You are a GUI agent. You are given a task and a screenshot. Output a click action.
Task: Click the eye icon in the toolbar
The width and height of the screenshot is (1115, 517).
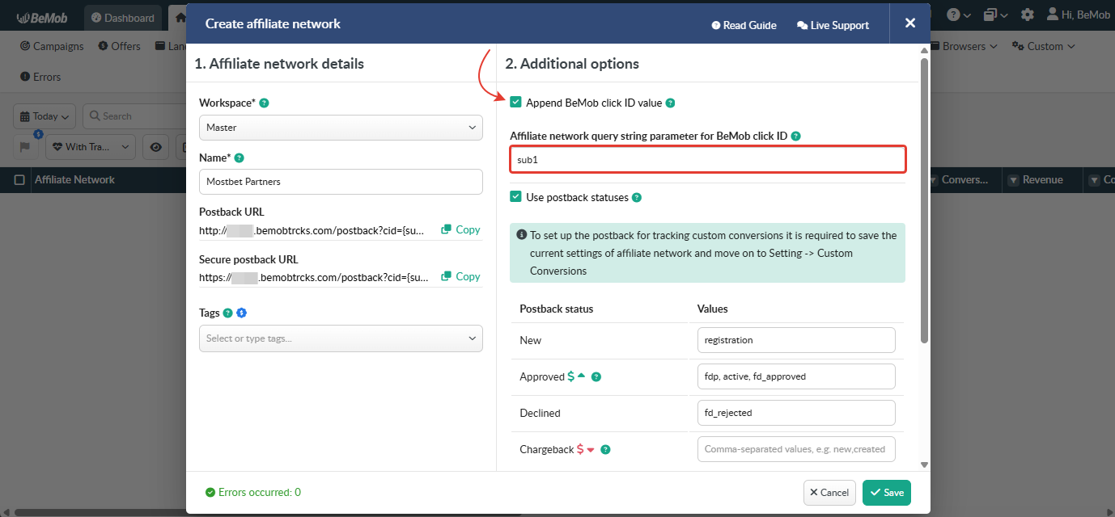point(156,146)
